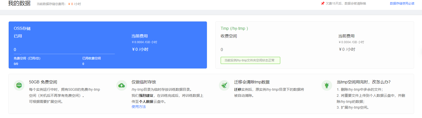
Task: Select the Tmp (/hy-tmp) card heading
Action: coord(234,29)
